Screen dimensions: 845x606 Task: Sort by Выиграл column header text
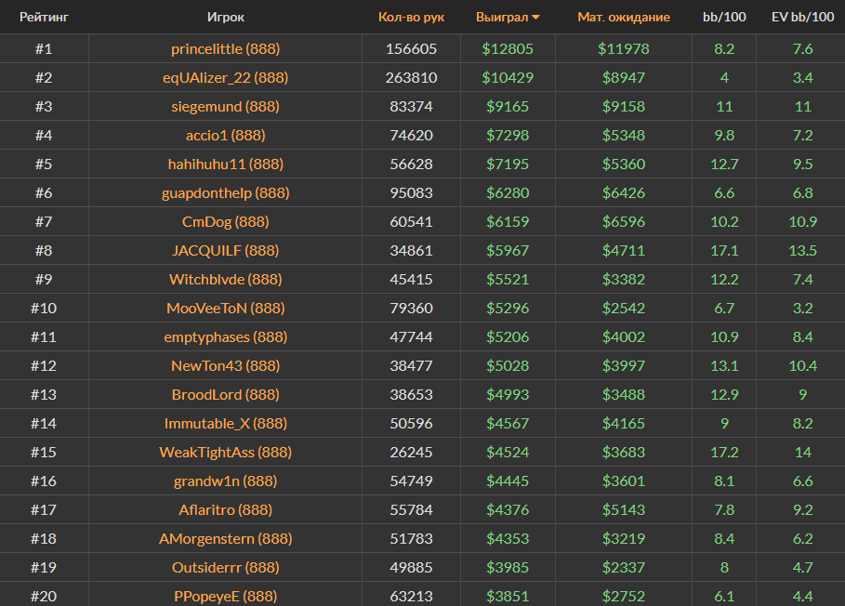click(501, 17)
